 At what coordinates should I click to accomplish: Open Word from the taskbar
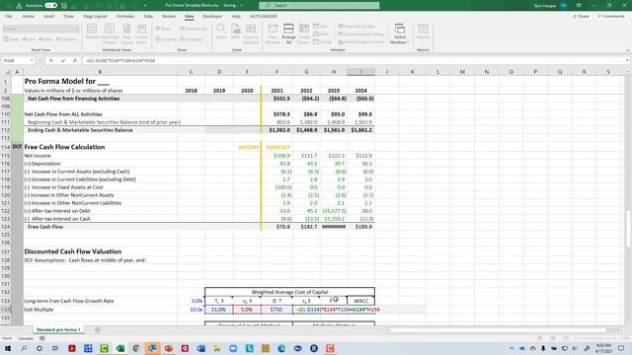point(200,348)
